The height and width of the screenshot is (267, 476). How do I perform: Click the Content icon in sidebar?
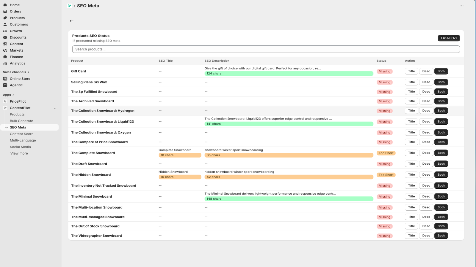tap(5, 44)
